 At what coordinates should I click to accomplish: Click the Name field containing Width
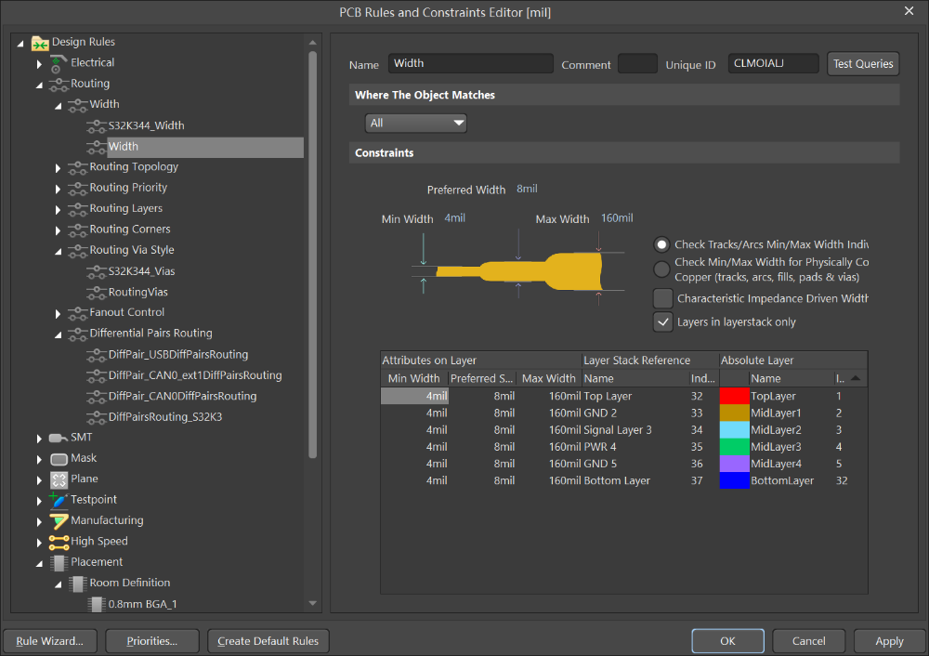pos(470,64)
